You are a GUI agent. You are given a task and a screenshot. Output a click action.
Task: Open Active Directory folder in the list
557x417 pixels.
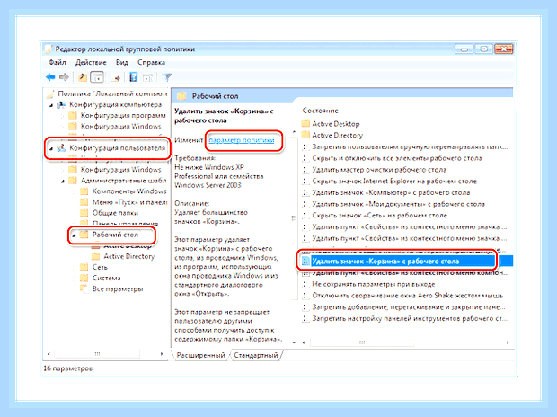(338, 135)
